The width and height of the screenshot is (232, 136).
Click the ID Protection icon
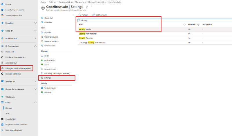click(2, 38)
